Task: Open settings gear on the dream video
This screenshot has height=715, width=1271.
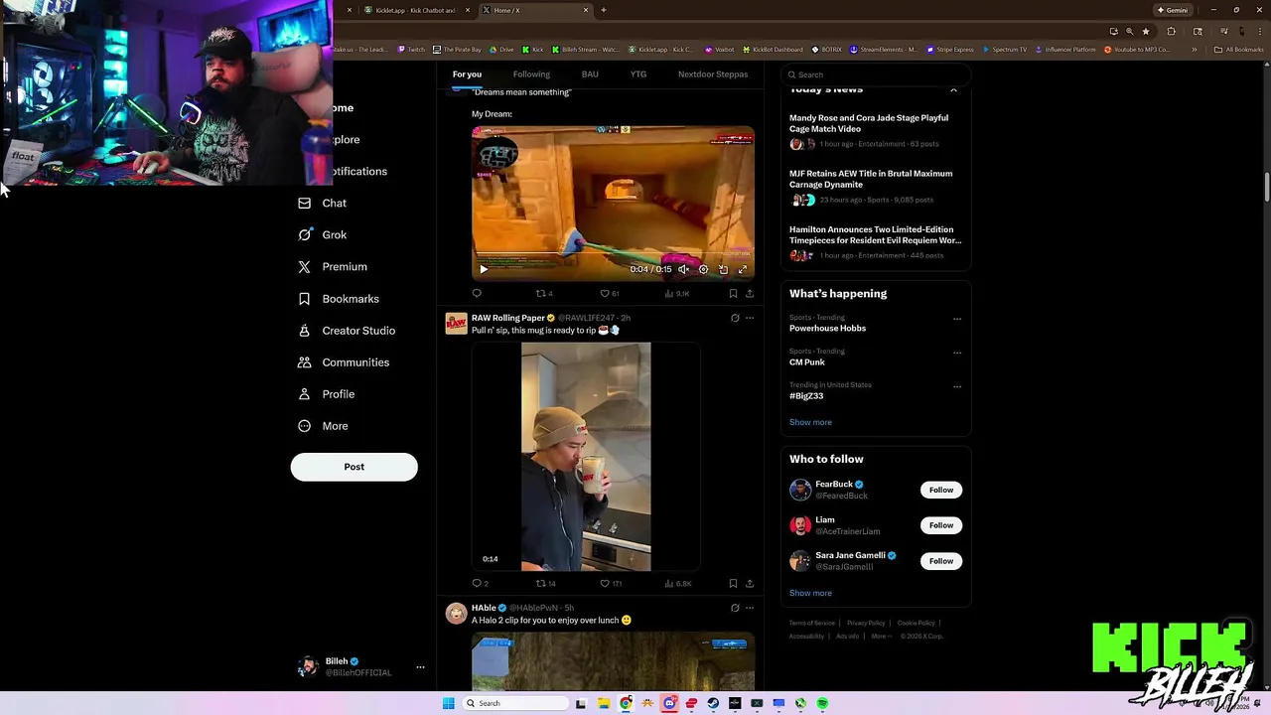Action: (x=703, y=269)
